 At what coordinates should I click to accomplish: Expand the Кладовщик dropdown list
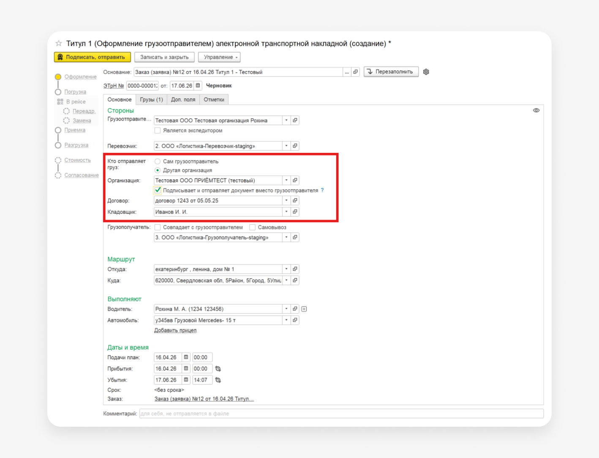pyautogui.click(x=286, y=212)
